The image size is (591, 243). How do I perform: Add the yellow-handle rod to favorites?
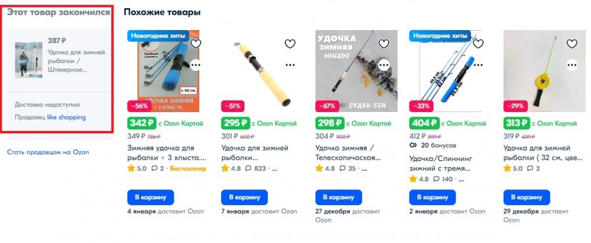(290, 44)
